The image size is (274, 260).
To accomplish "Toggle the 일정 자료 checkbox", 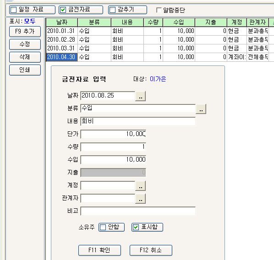I will 32,10.
